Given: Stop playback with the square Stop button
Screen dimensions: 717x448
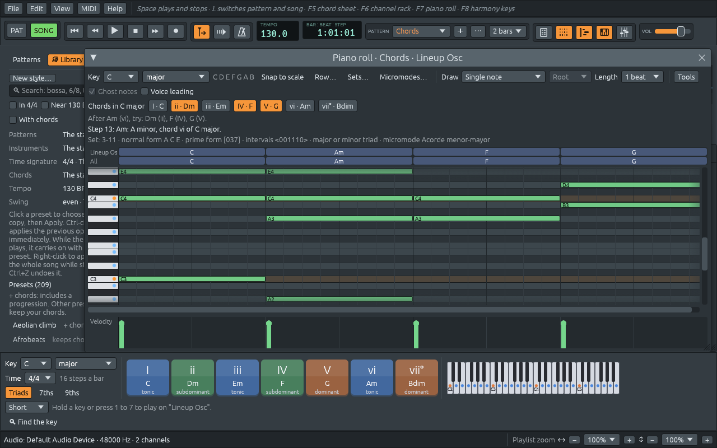Looking at the screenshot, I should coord(135,31).
